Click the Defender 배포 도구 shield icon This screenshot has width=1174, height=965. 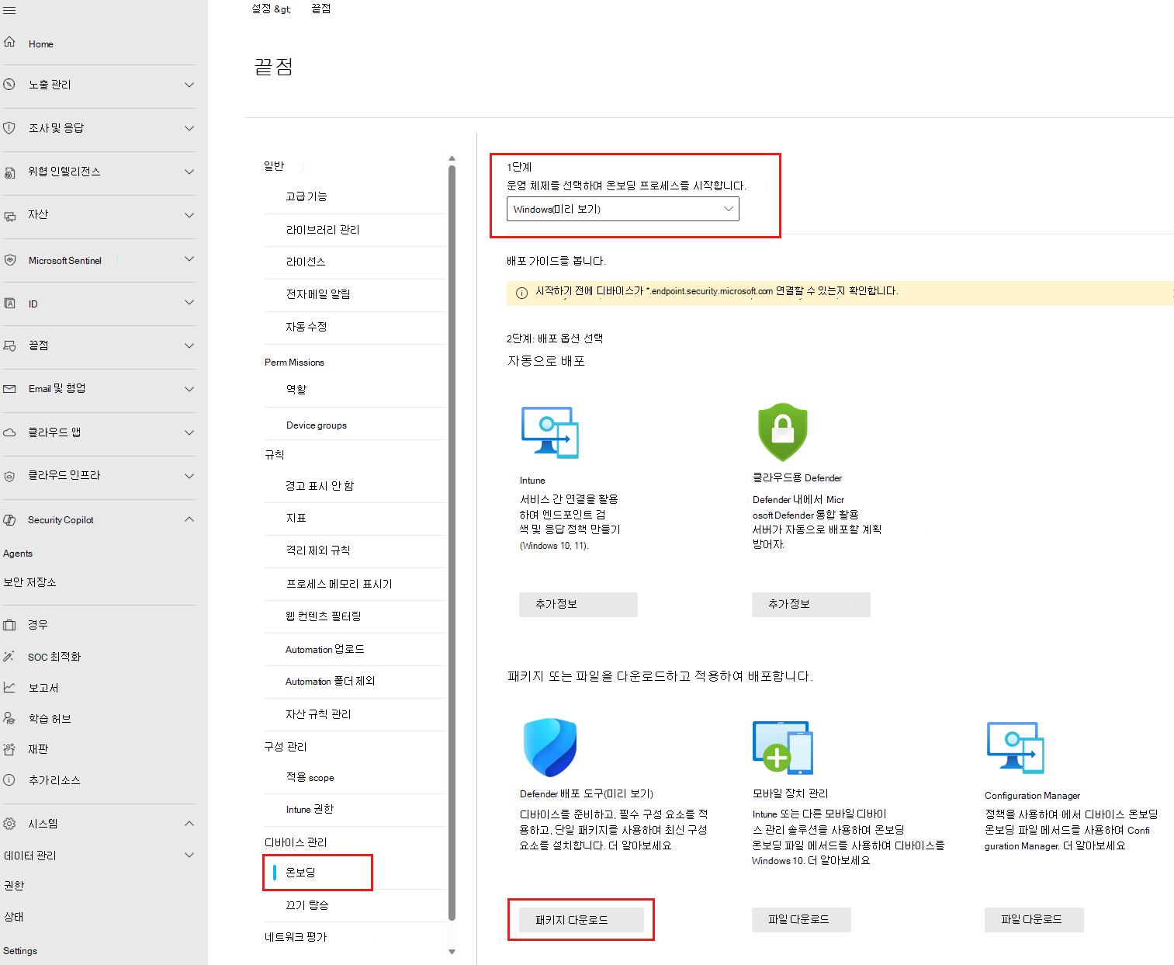pyautogui.click(x=550, y=748)
